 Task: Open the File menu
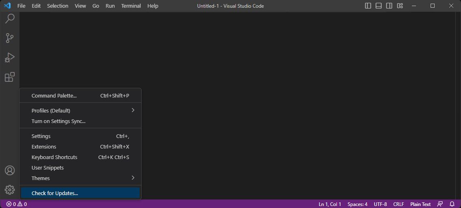point(22,6)
